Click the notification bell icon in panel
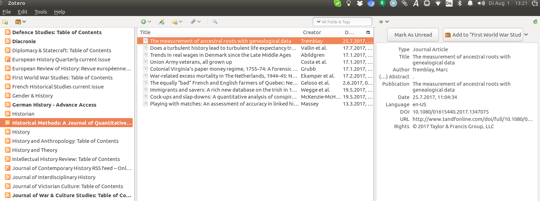 470,3
